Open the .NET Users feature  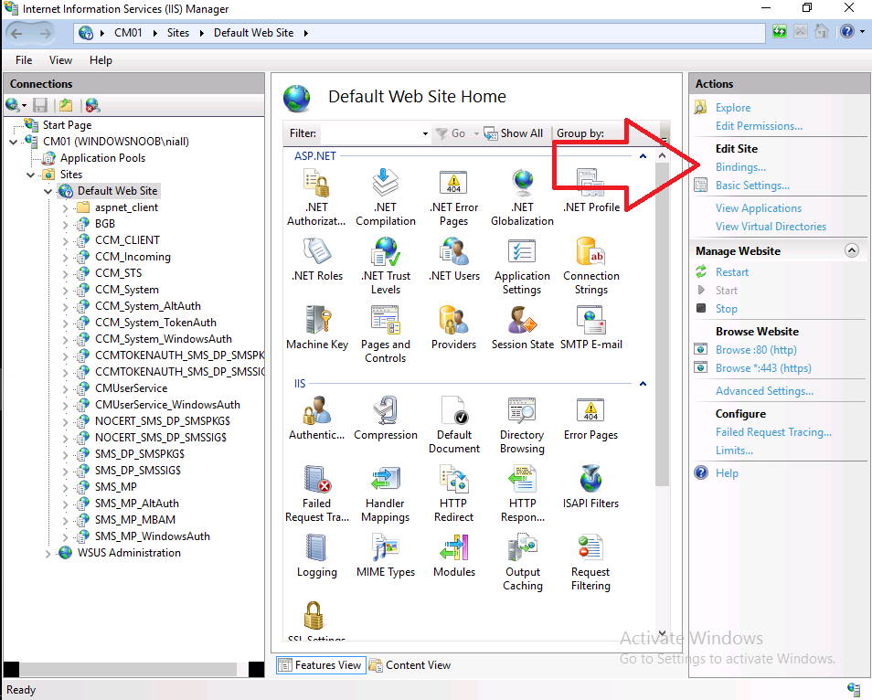pos(453,260)
